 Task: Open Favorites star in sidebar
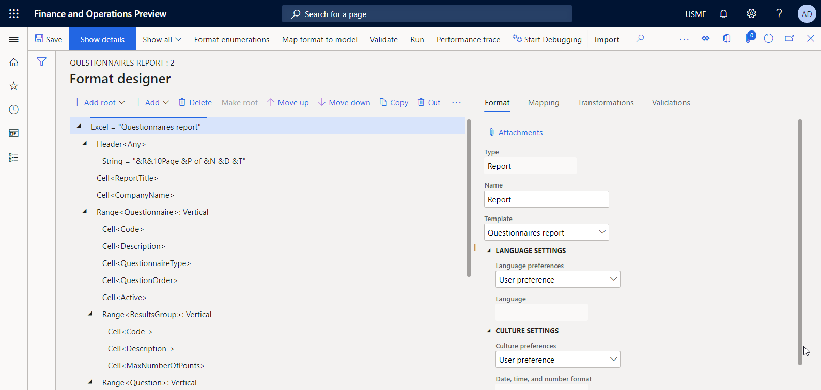(x=14, y=86)
